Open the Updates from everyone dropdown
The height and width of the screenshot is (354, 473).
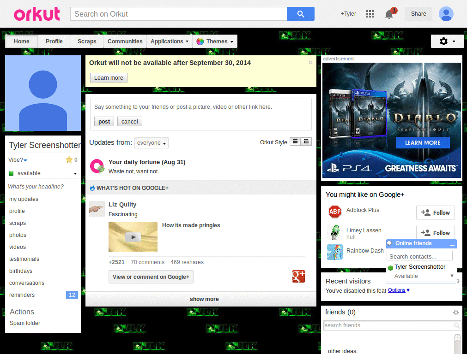click(152, 143)
